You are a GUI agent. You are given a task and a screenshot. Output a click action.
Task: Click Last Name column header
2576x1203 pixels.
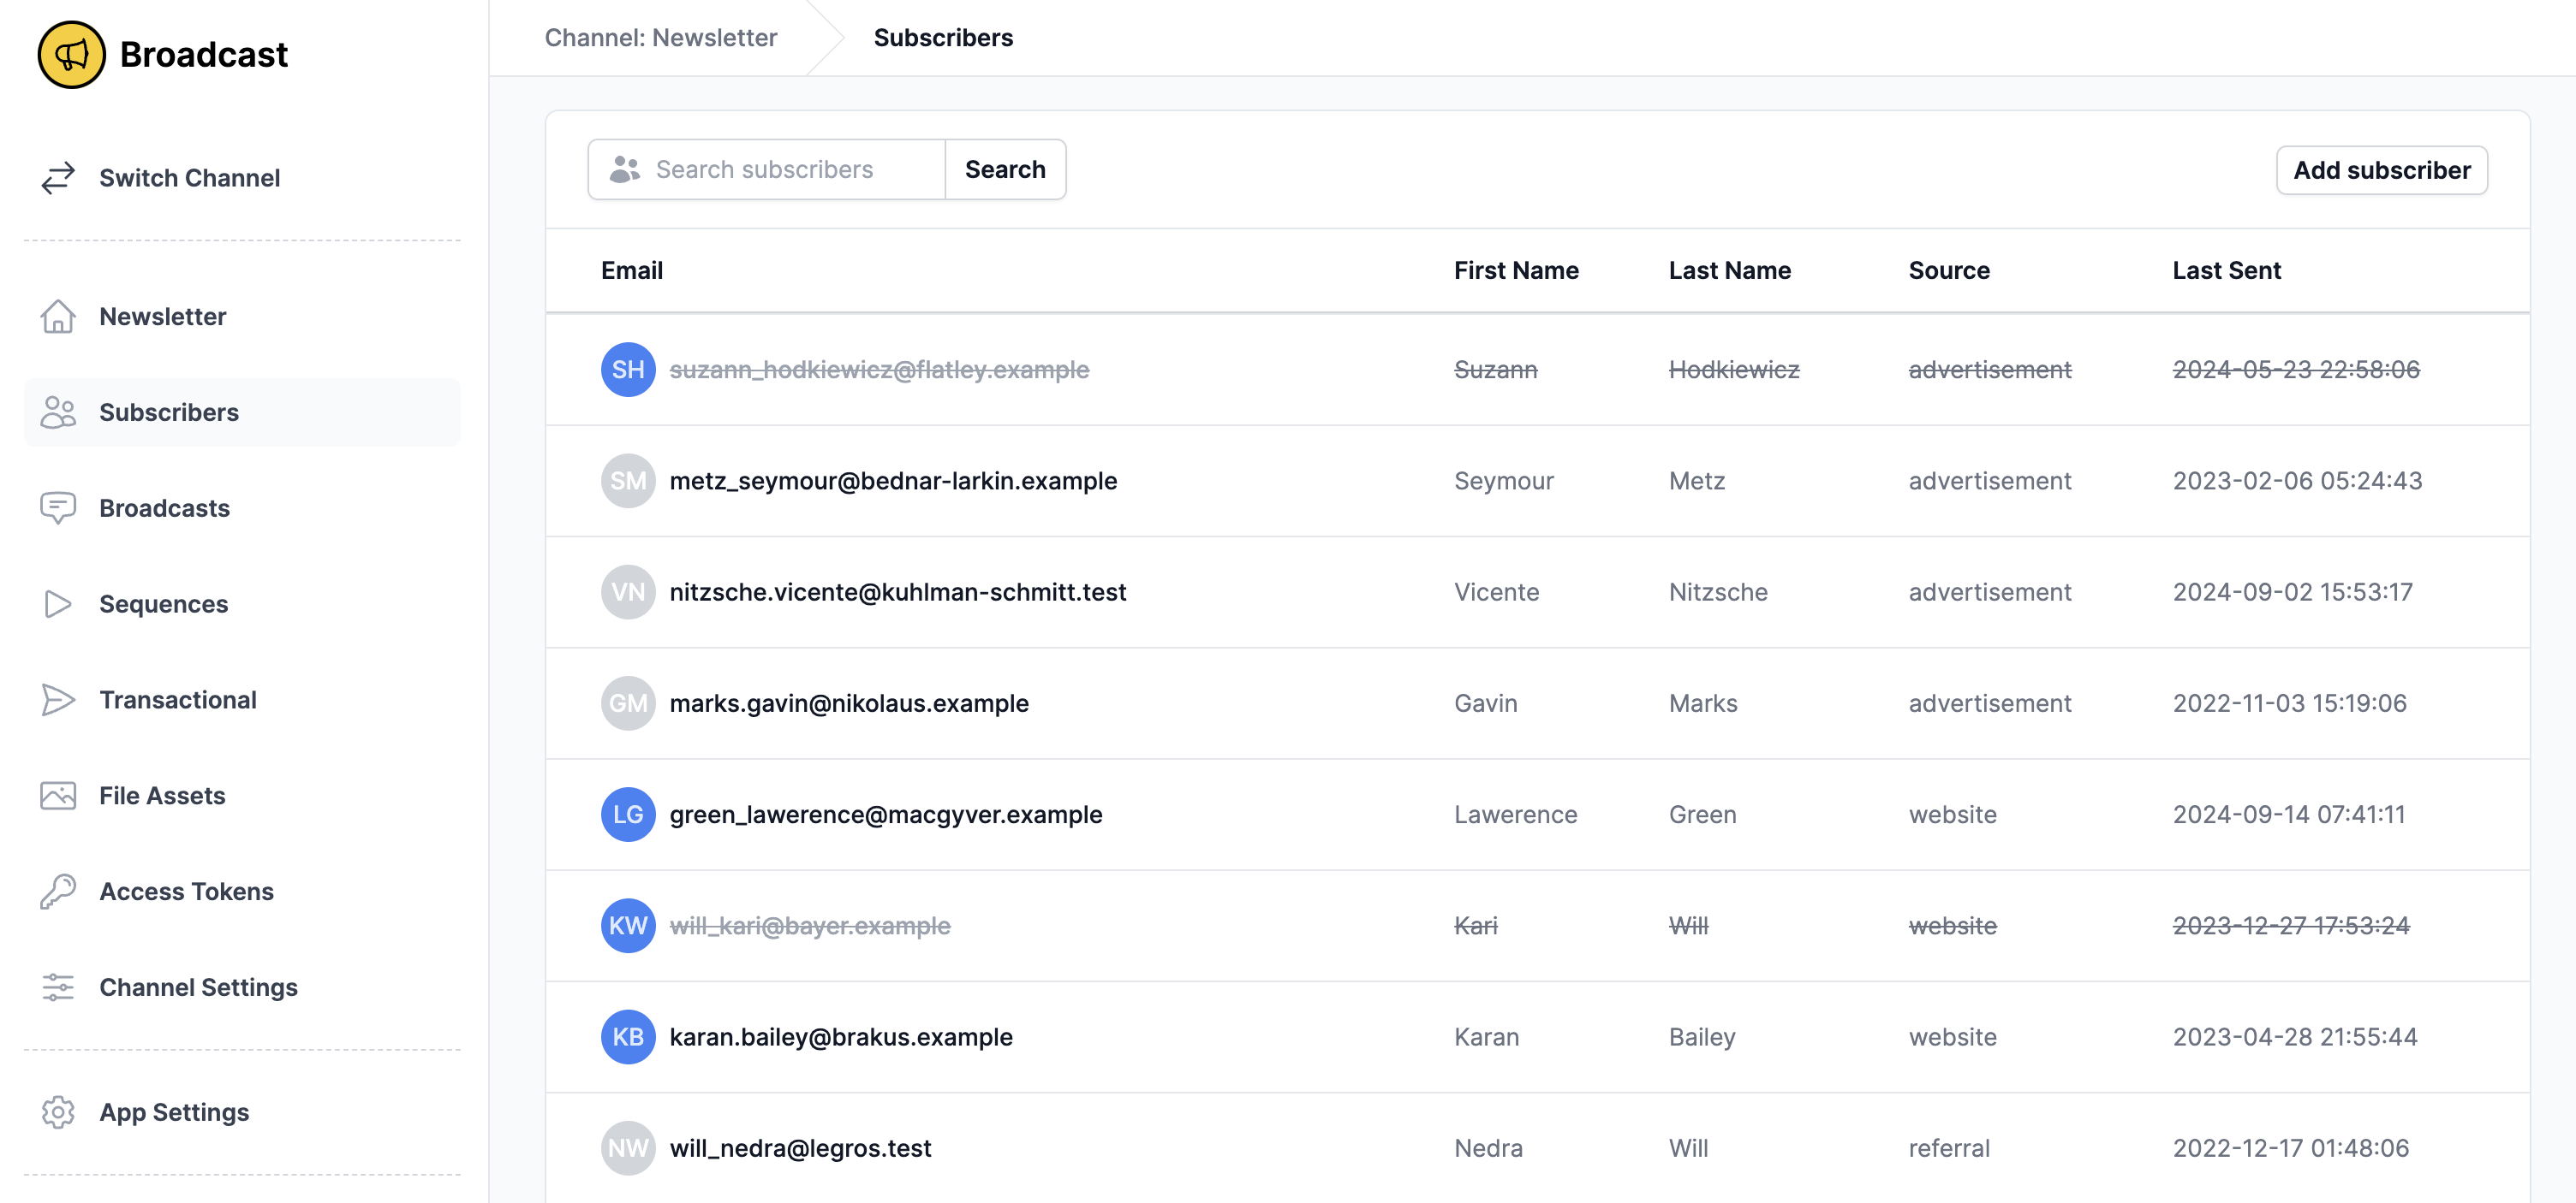pos(1730,270)
